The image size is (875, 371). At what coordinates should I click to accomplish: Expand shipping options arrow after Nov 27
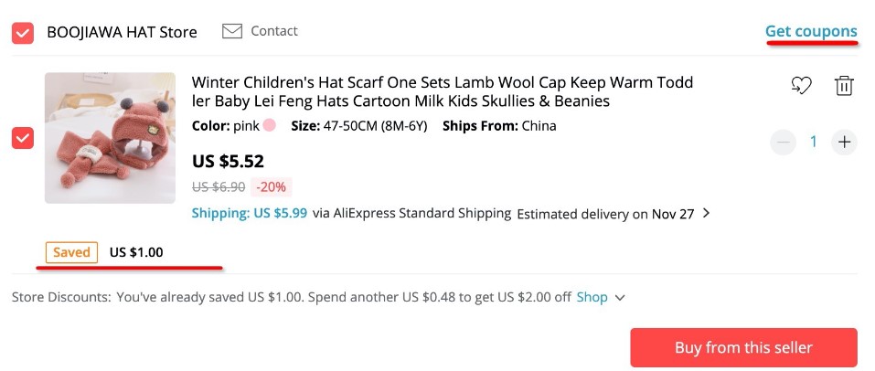pyautogui.click(x=706, y=214)
